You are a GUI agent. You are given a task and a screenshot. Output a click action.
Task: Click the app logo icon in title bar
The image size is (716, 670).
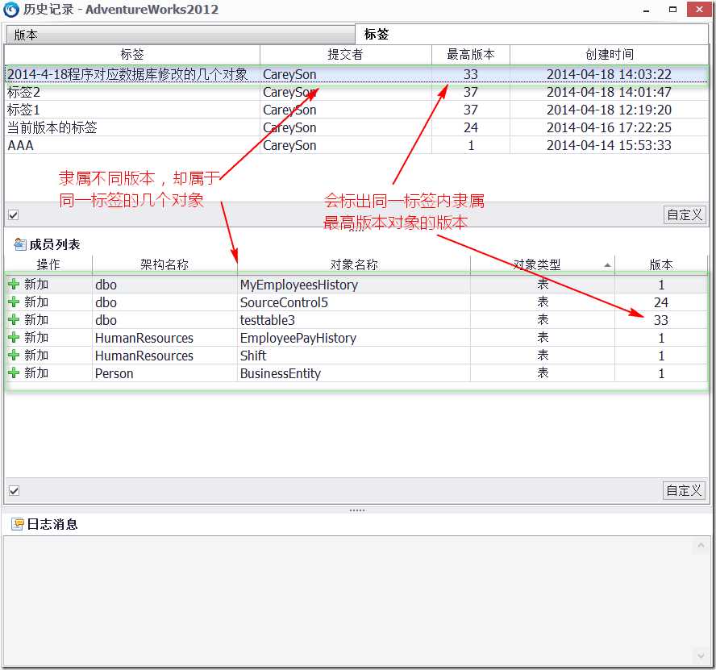tap(11, 10)
